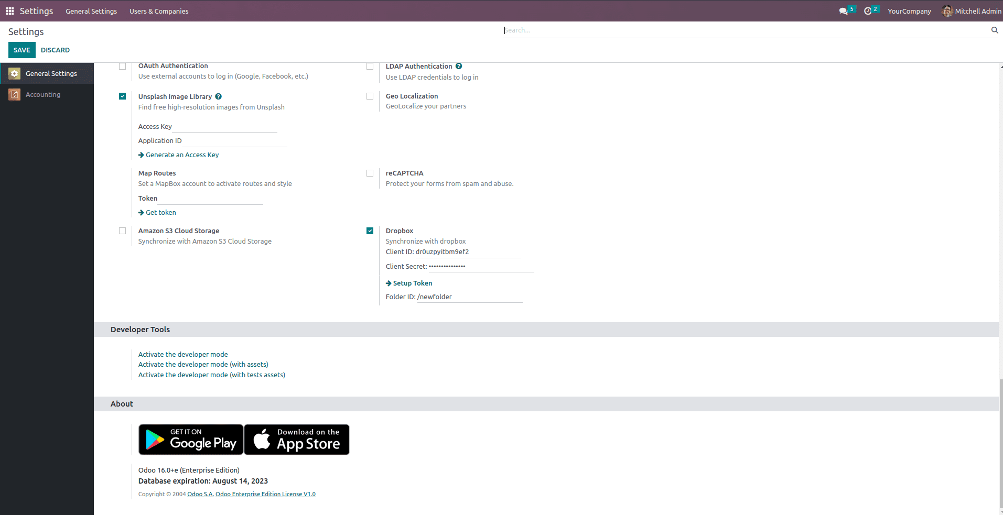The image size is (1003, 515).
Task: Select the Accounting settings sidebar icon
Action: (14, 94)
